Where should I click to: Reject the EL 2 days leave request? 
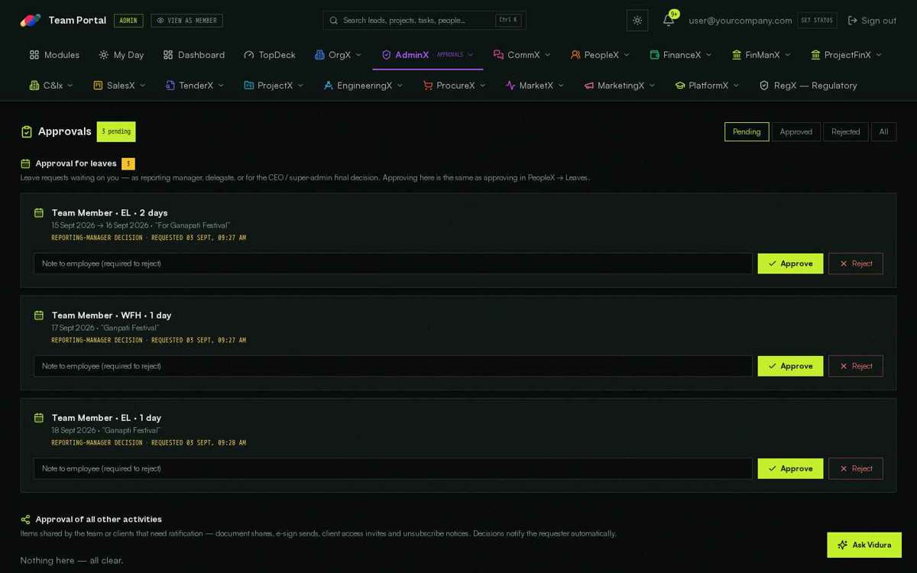[x=856, y=264]
